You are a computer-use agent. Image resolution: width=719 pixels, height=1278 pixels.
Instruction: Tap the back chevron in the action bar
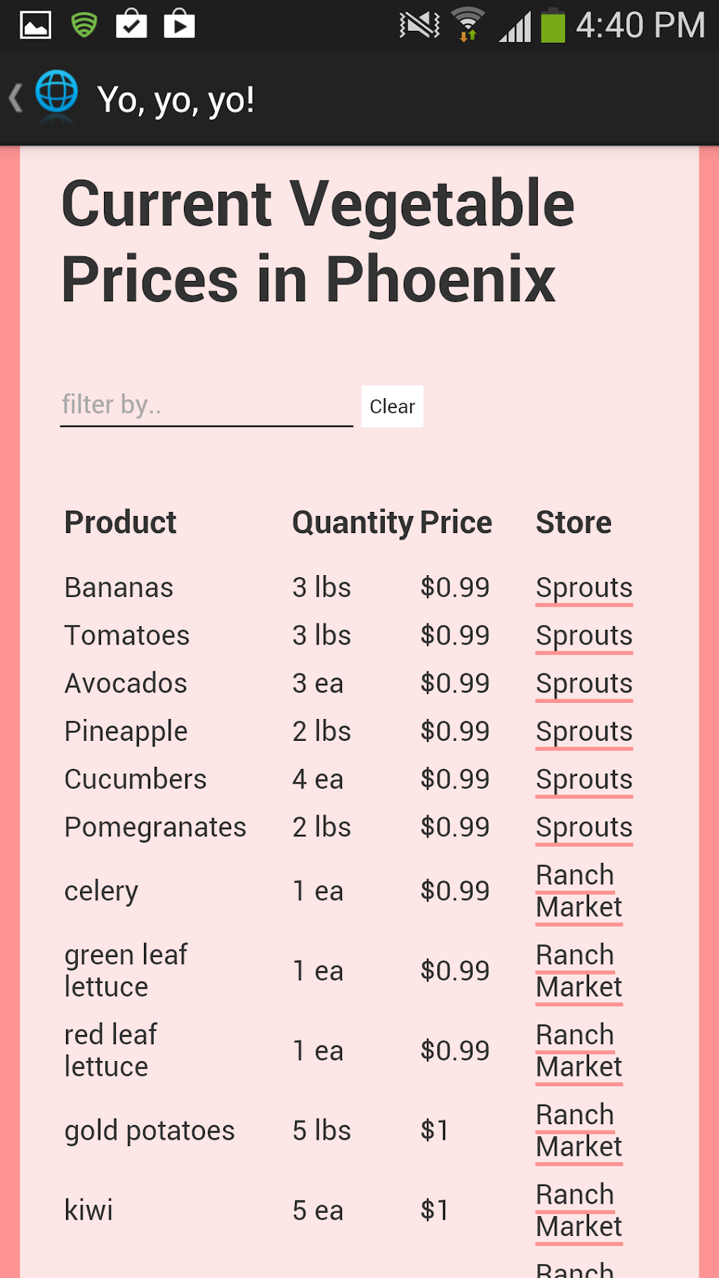[15, 98]
